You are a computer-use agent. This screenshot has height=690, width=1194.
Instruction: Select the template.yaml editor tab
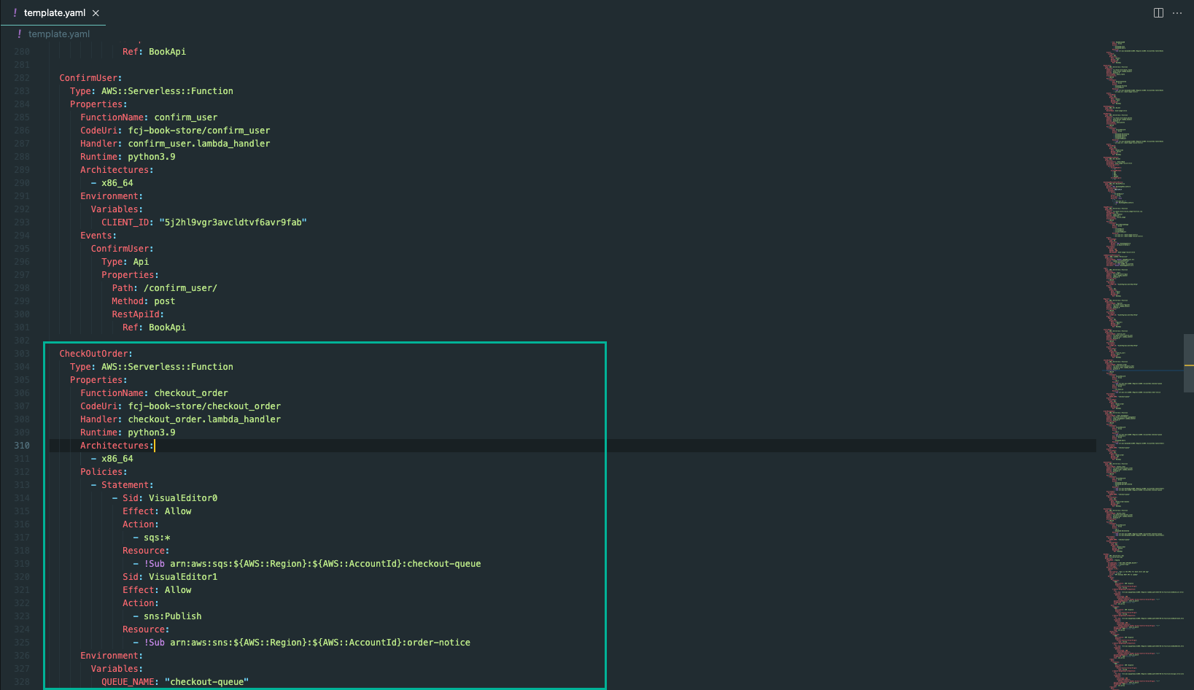click(54, 13)
